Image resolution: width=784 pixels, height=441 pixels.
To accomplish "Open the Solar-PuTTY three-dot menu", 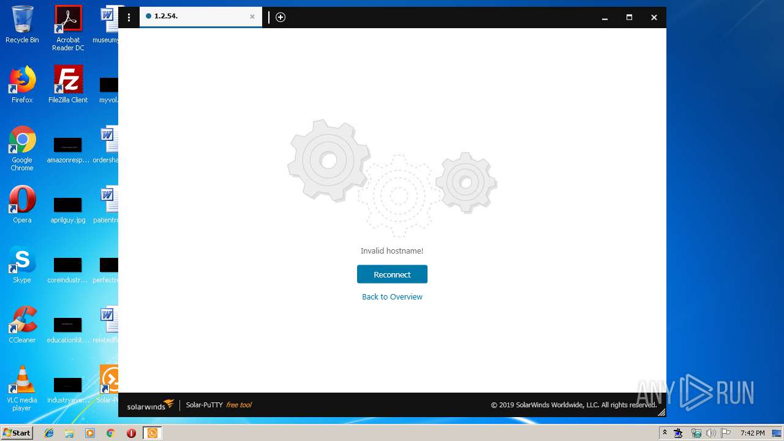I will (129, 17).
